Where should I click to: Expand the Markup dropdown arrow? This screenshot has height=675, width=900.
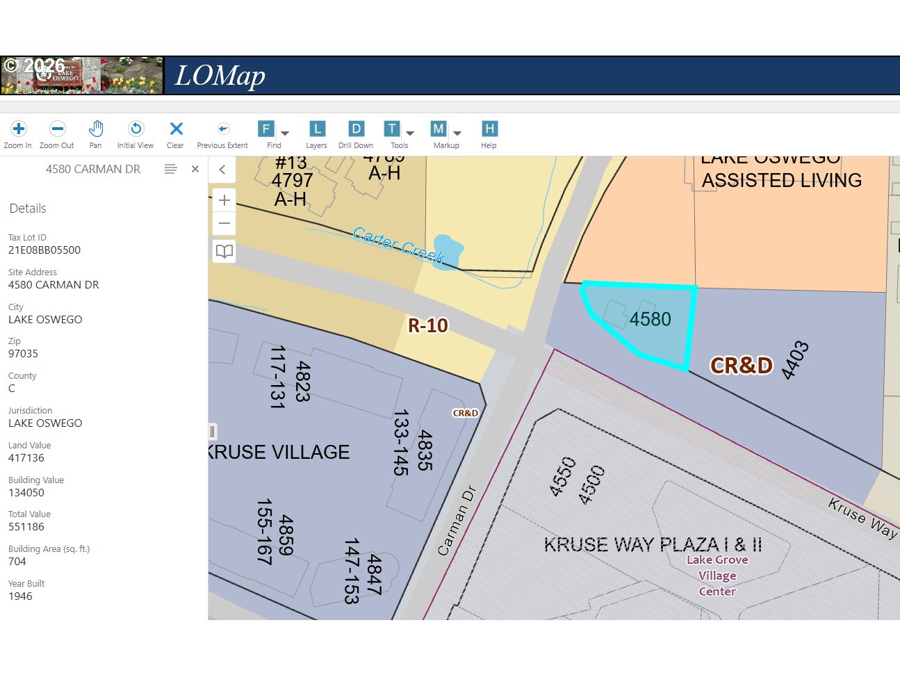click(x=457, y=133)
